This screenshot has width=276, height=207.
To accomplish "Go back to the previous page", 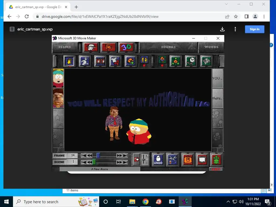I will click(x=9, y=16).
